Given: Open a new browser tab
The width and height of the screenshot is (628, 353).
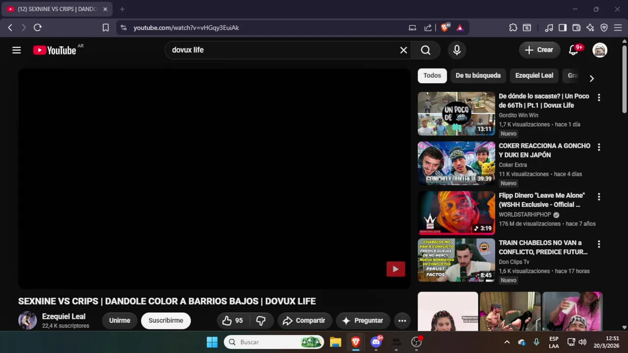Looking at the screenshot, I should coord(122,9).
